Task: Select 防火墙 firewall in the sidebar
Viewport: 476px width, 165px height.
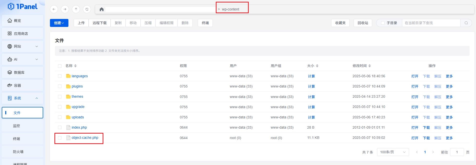Action: (22, 152)
